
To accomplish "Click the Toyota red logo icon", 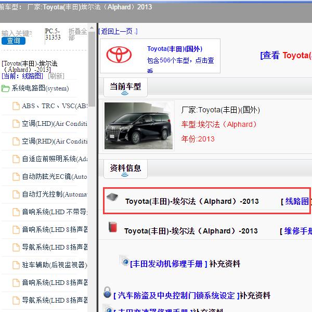I will click(119, 55).
